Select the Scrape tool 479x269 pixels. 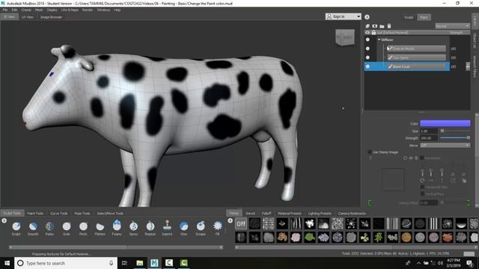pos(201,228)
